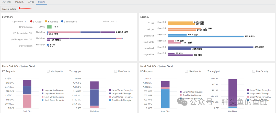Select the Small Read 733.3 微秒 latency bar
This screenshot has width=276, height=113.
(x=206, y=37)
